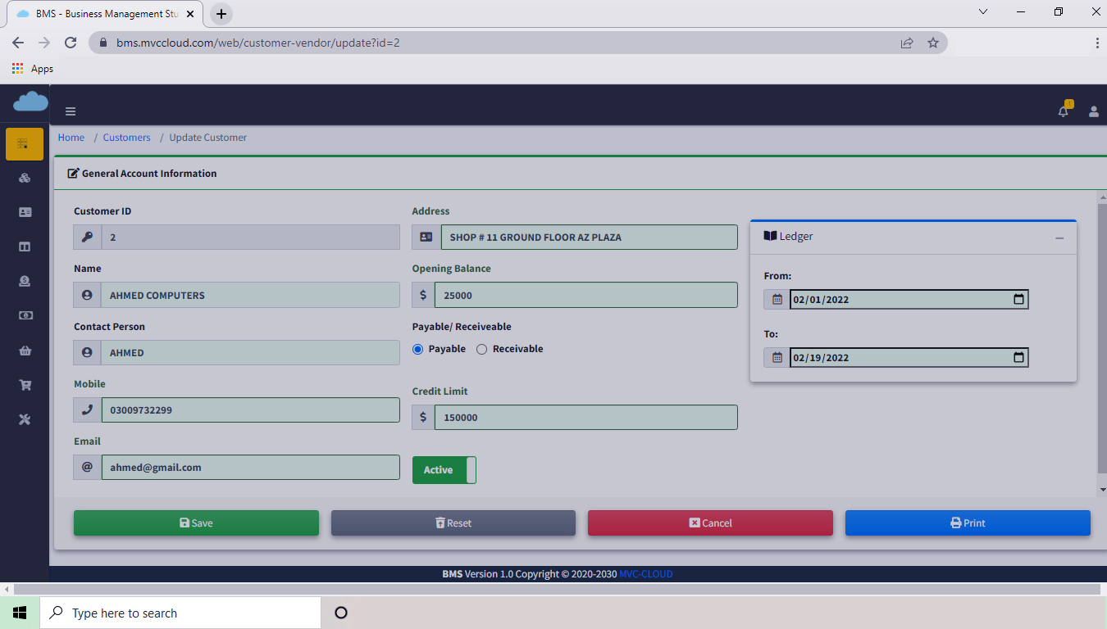Open the tools wrench sidebar icon
This screenshot has width=1107, height=629.
click(25, 419)
